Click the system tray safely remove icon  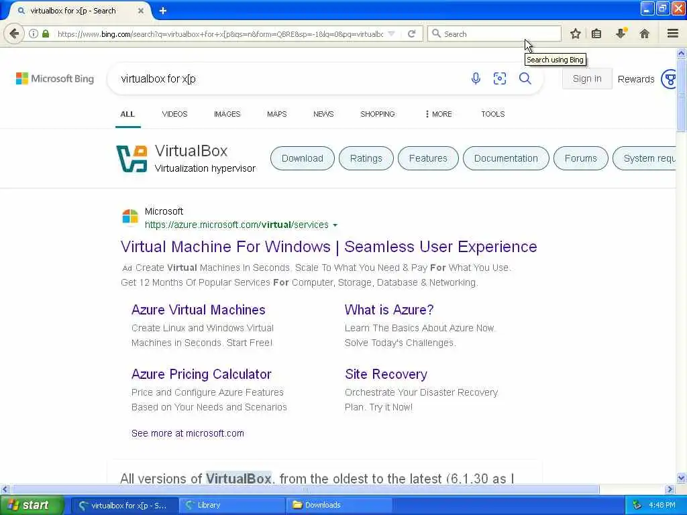[637, 505]
